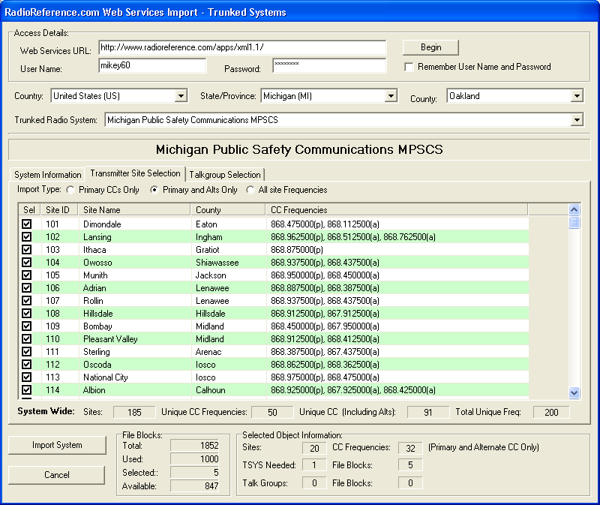The image size is (600, 505).
Task: Select Primary CCs Only import type
Action: click(70, 190)
